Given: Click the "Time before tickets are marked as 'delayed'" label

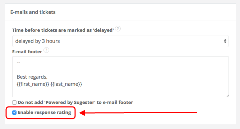Looking at the screenshot, I should coord(63,30).
